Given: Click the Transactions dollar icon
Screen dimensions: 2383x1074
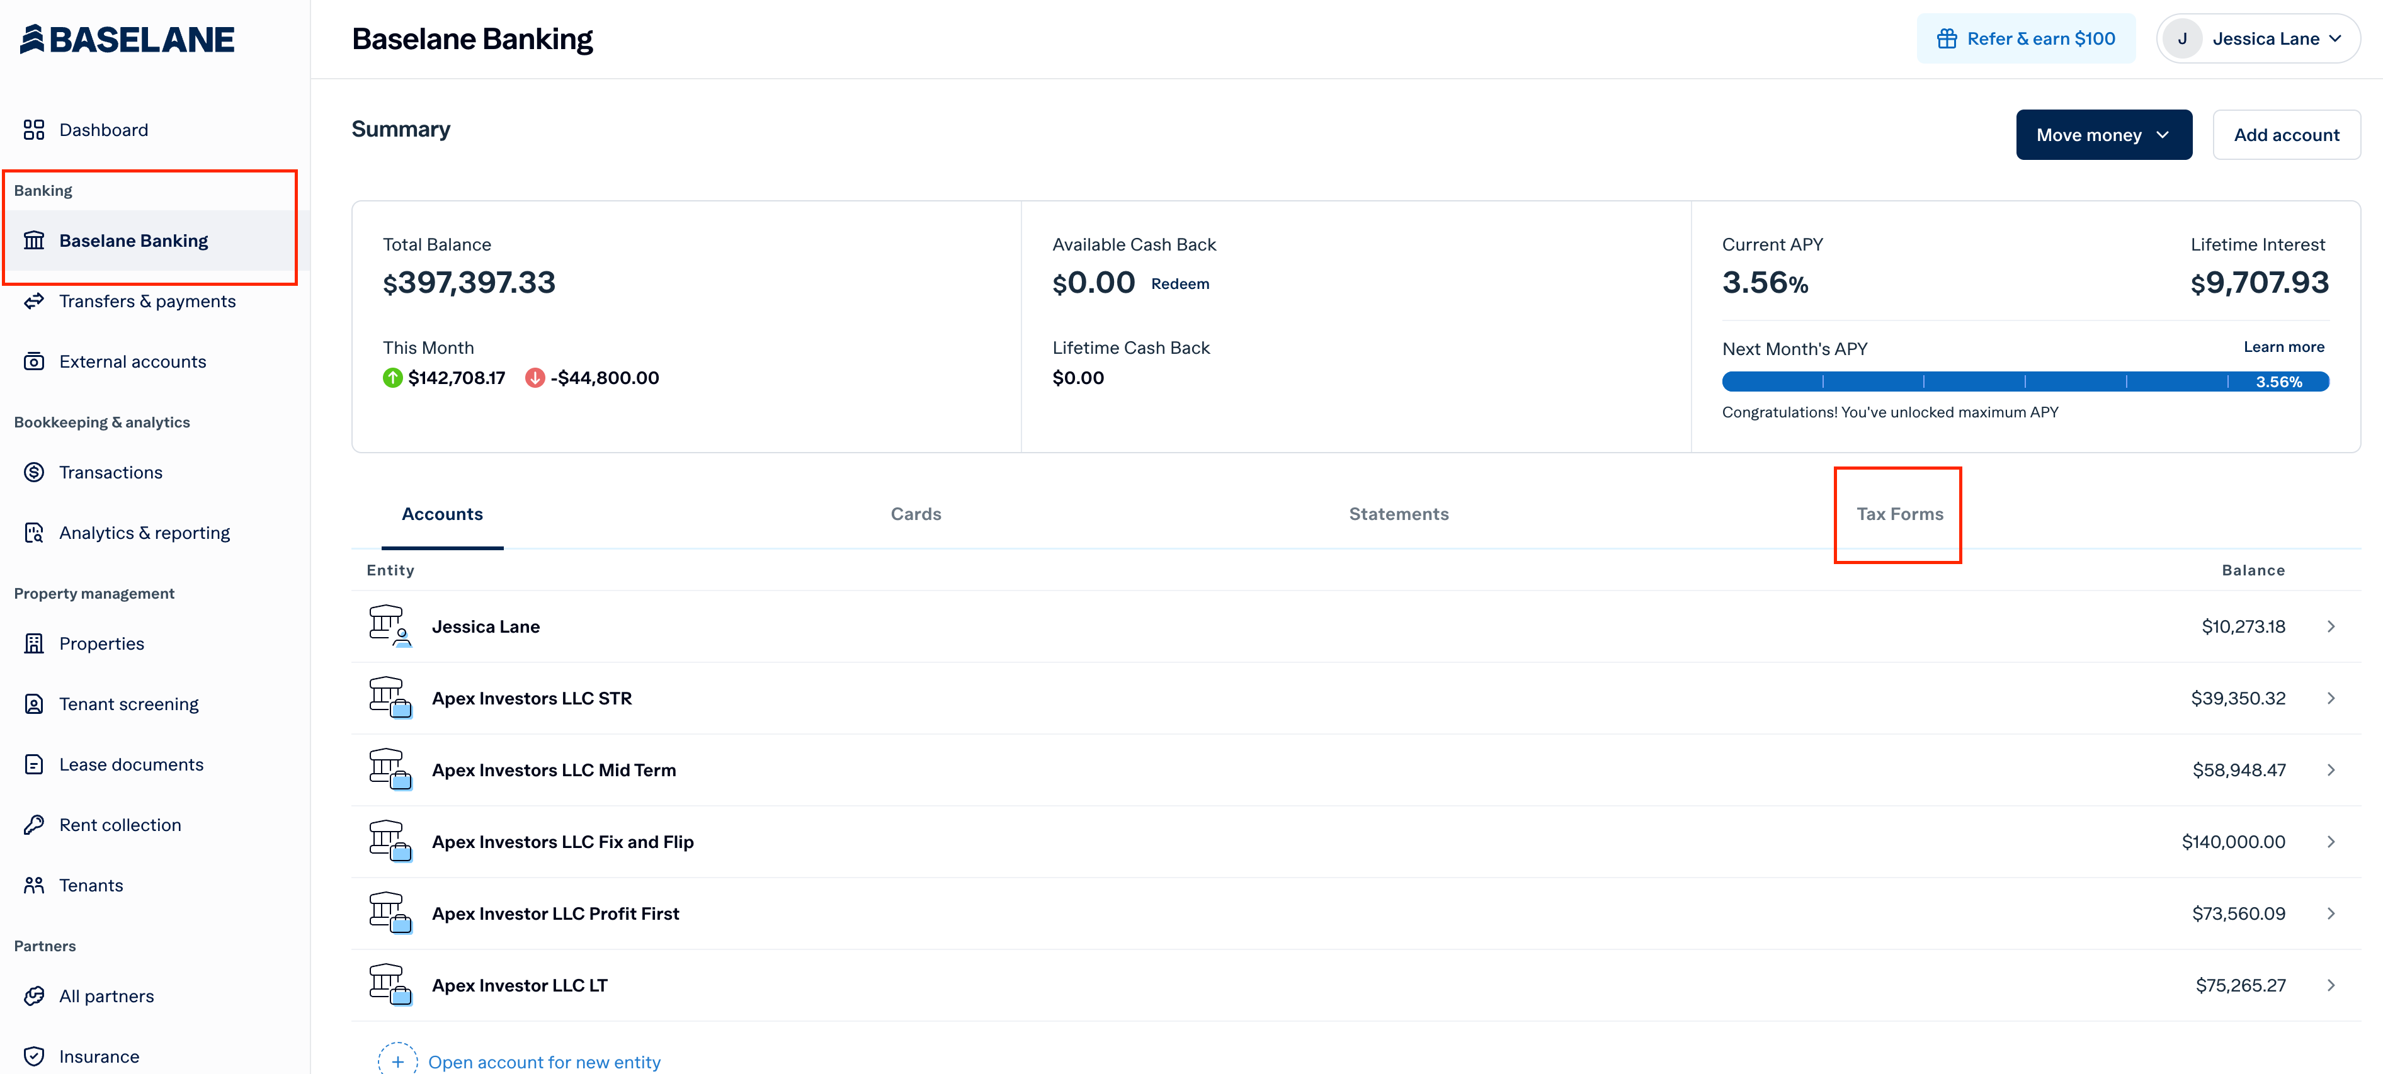Looking at the screenshot, I should tap(34, 473).
